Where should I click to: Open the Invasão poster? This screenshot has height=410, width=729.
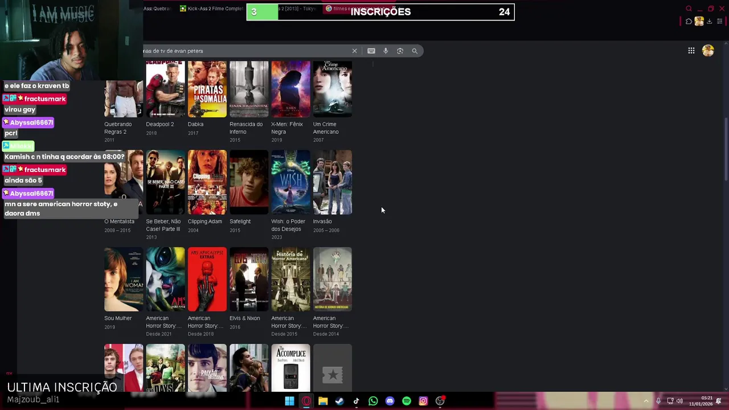tap(333, 182)
